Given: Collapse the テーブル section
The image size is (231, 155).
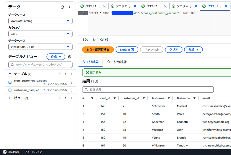Looking at the screenshot, I should coord(10,74).
